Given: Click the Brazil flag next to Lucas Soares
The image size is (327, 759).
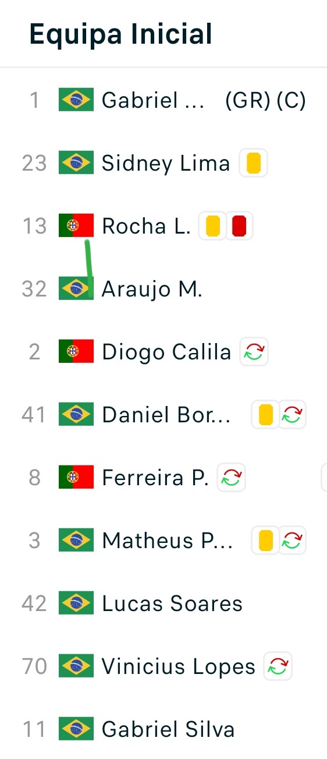Looking at the screenshot, I should point(76,603).
